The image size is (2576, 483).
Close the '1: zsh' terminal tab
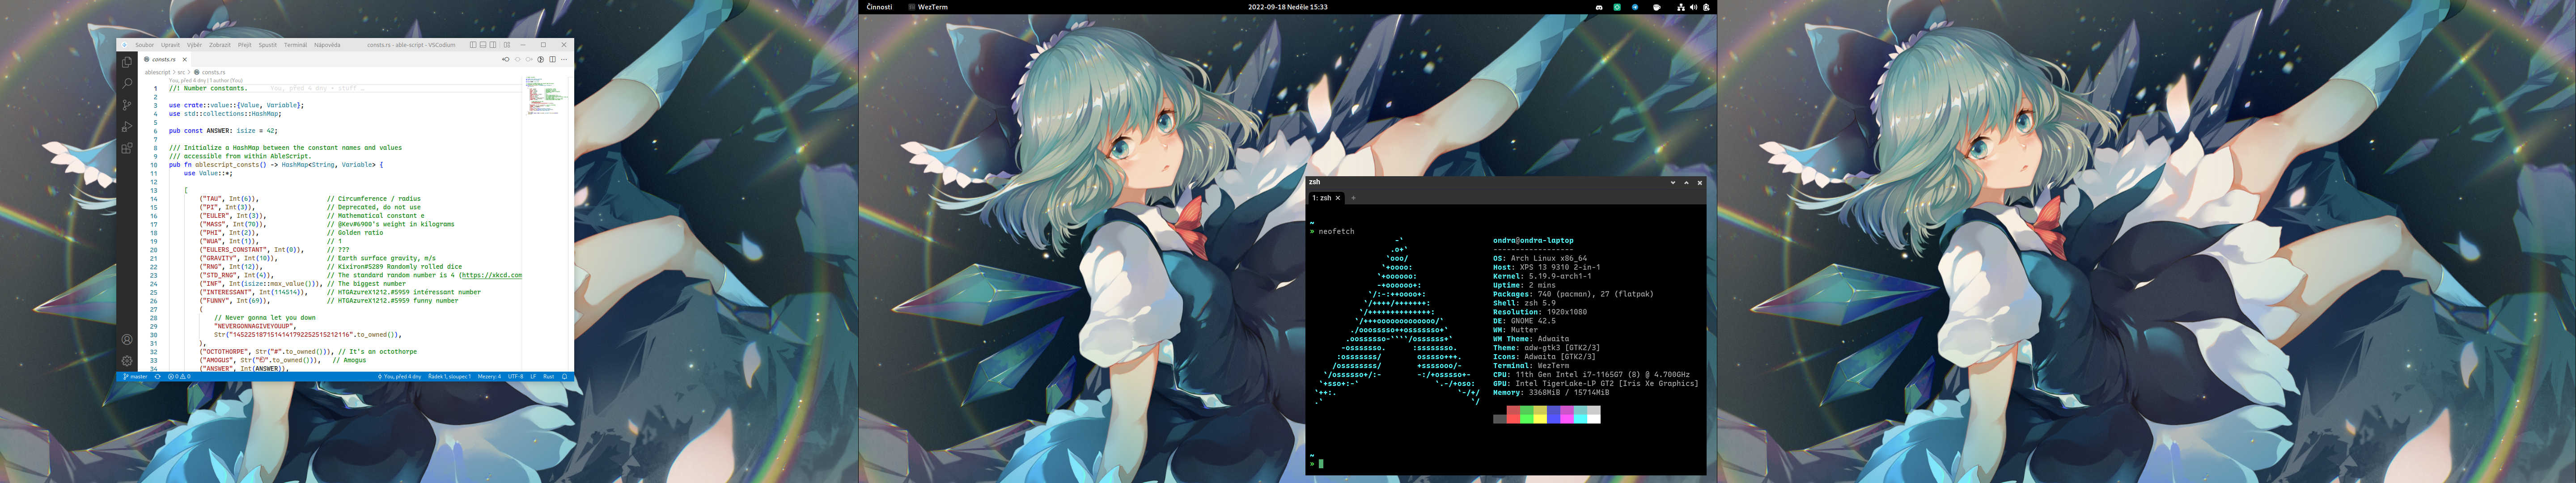tap(1338, 198)
